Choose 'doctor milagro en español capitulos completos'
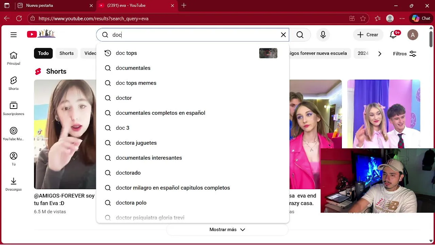 [193, 188]
